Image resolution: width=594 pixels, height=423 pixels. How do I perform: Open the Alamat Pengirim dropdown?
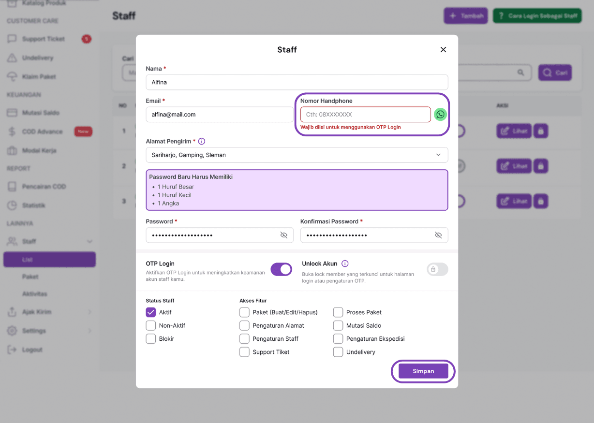coord(297,155)
